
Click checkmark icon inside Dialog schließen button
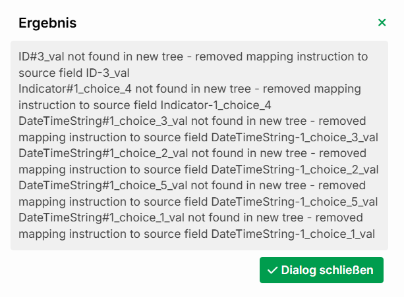[272, 270]
